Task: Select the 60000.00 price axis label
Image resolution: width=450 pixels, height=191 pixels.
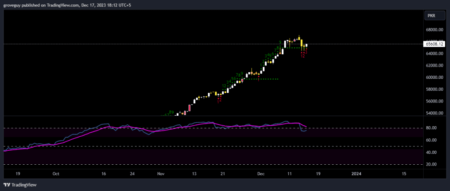Action: pos(434,78)
